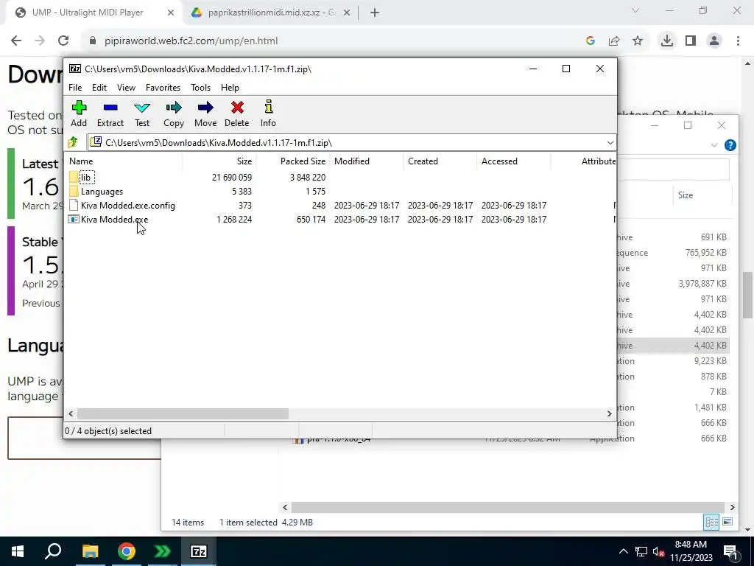
Task: Reload the Chrome page
Action: 63,41
